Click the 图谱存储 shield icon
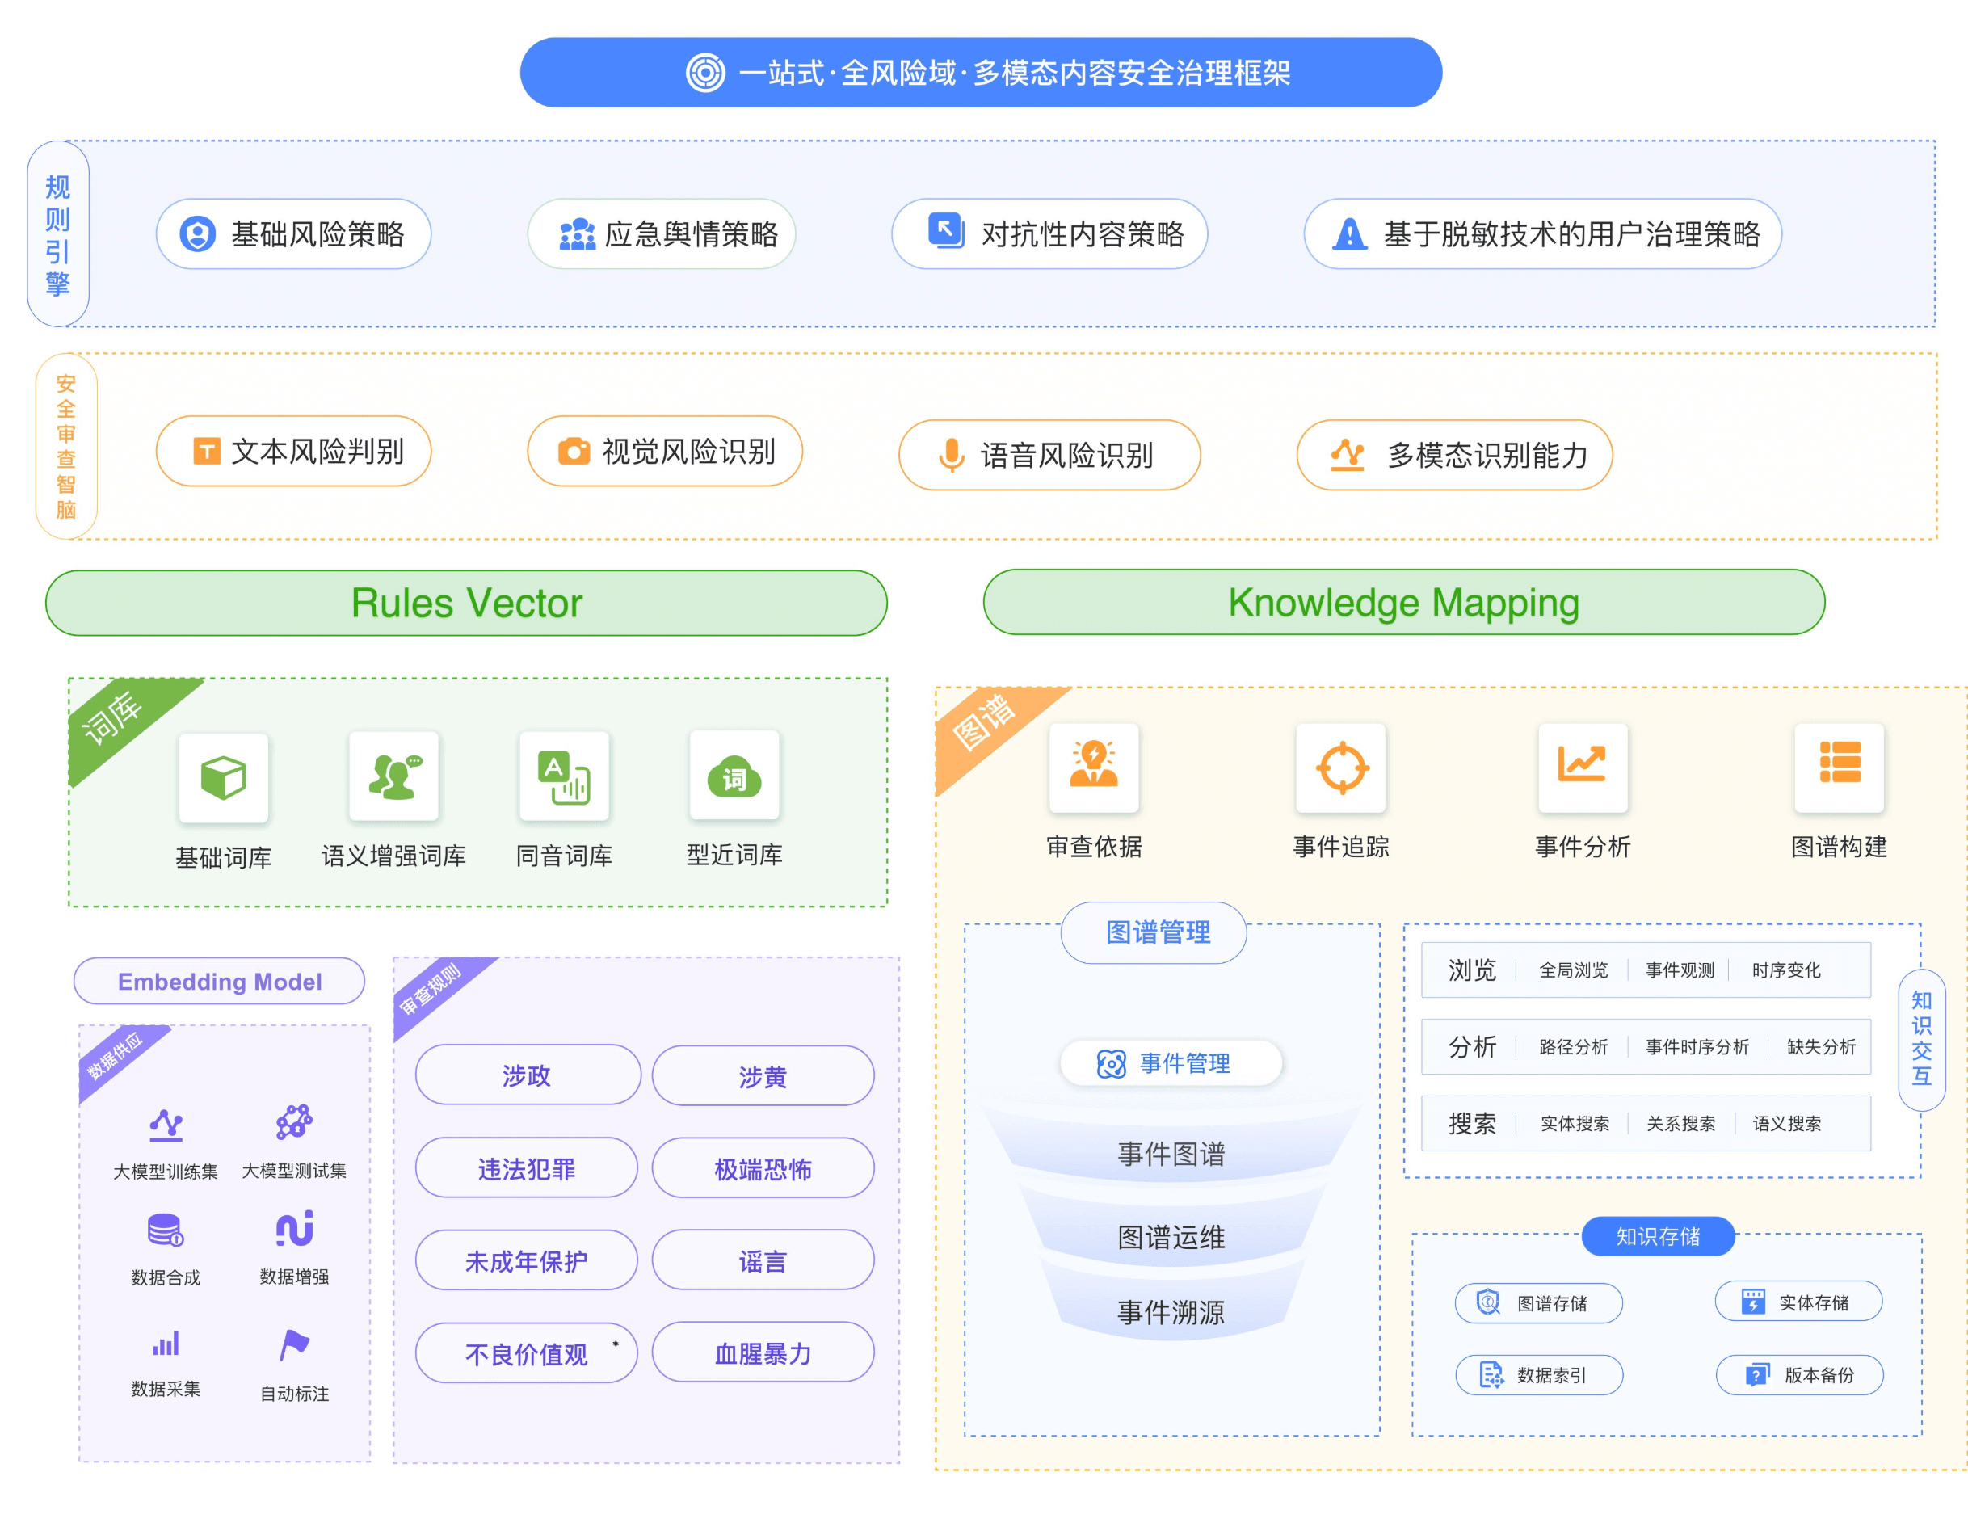The width and height of the screenshot is (1968, 1527). [1488, 1302]
